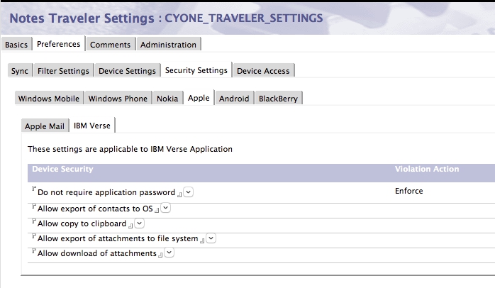Open the Device Settings tab

pyautogui.click(x=127, y=71)
